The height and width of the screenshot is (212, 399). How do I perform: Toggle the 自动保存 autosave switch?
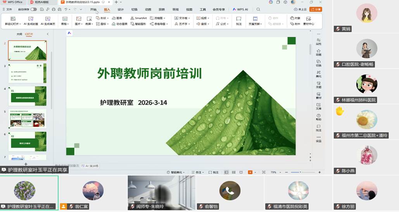[34, 9]
